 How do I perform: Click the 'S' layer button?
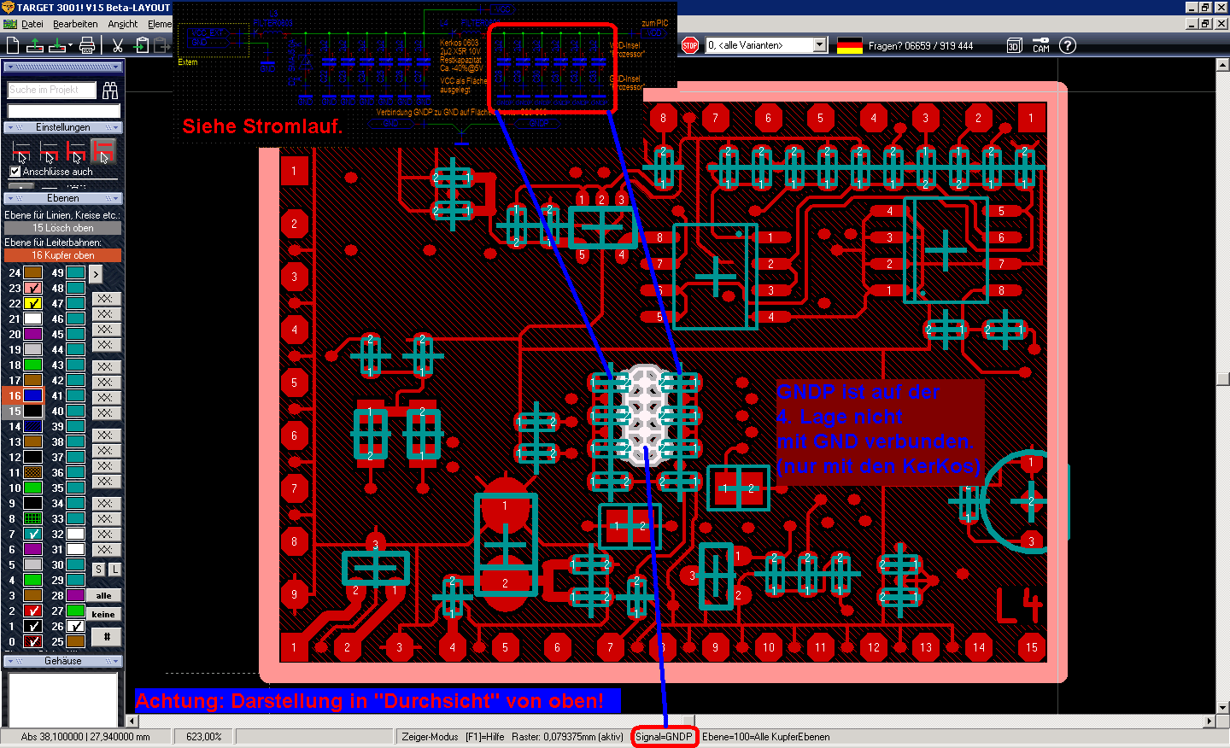(x=98, y=569)
